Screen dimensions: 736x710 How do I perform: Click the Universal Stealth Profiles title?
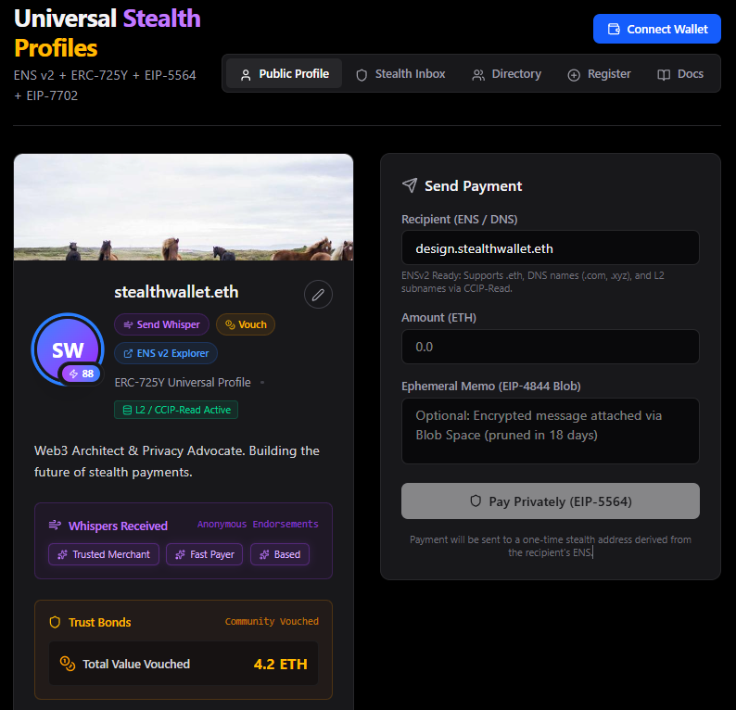(108, 33)
